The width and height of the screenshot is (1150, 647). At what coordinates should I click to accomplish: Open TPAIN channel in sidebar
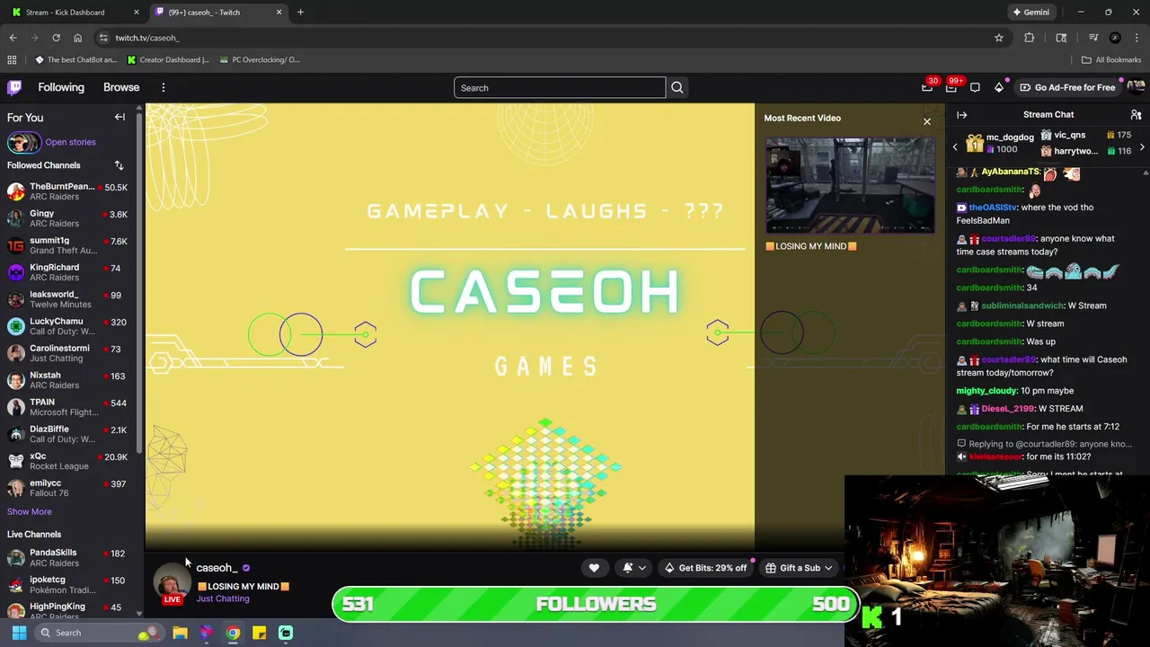pyautogui.click(x=68, y=407)
